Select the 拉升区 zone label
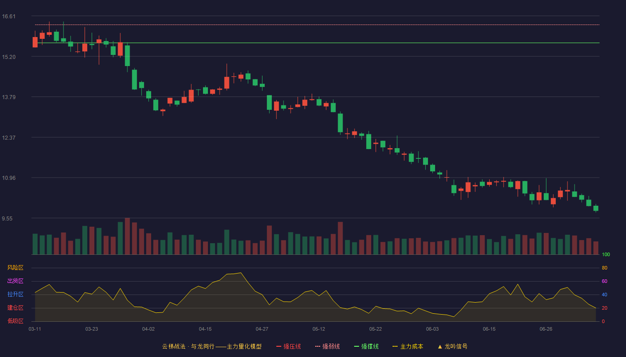Image resolution: width=626 pixels, height=357 pixels. click(x=15, y=295)
